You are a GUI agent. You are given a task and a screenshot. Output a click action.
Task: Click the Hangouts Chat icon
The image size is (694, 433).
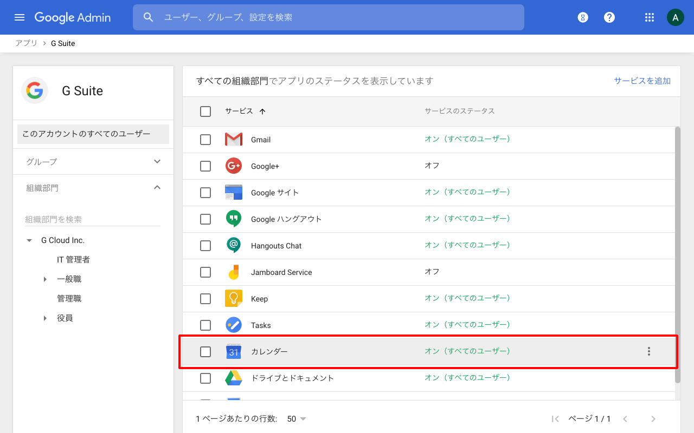[234, 245]
